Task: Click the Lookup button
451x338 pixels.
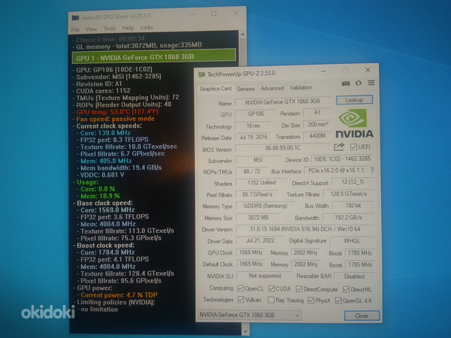Action: point(354,100)
